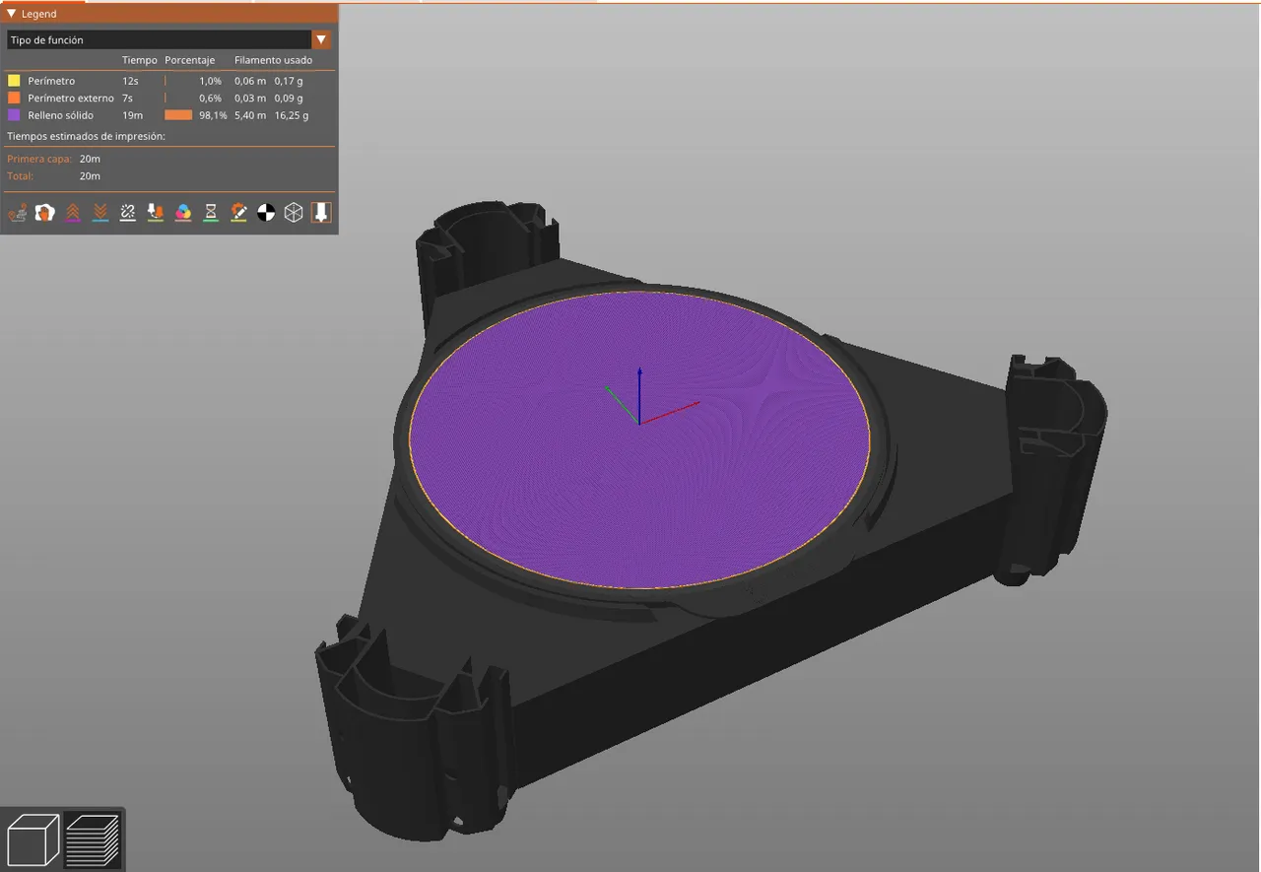Toggle travel moves visibility icon

(x=17, y=212)
